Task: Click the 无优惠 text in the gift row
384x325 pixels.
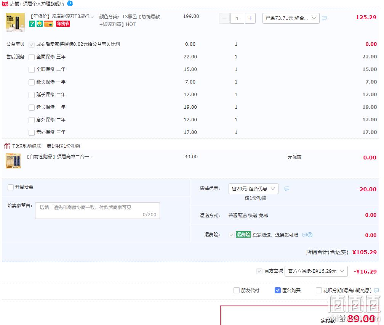Action: (x=294, y=157)
